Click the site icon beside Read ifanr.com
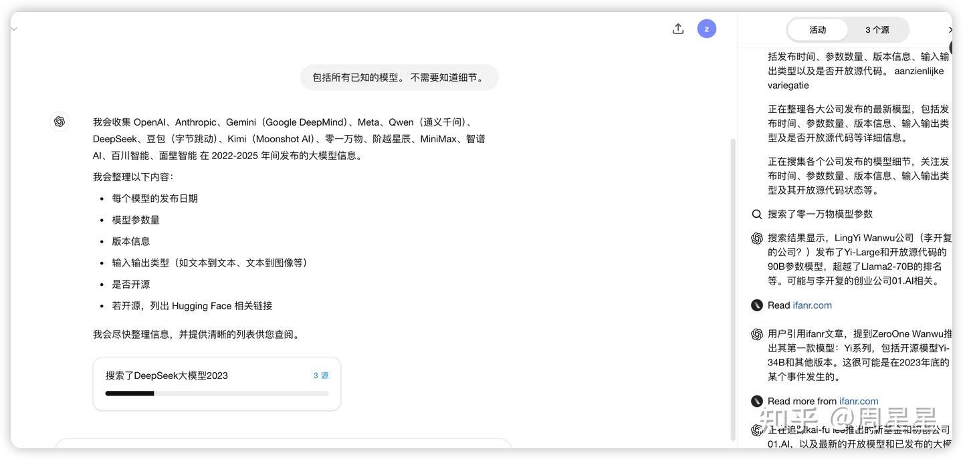 (757, 305)
